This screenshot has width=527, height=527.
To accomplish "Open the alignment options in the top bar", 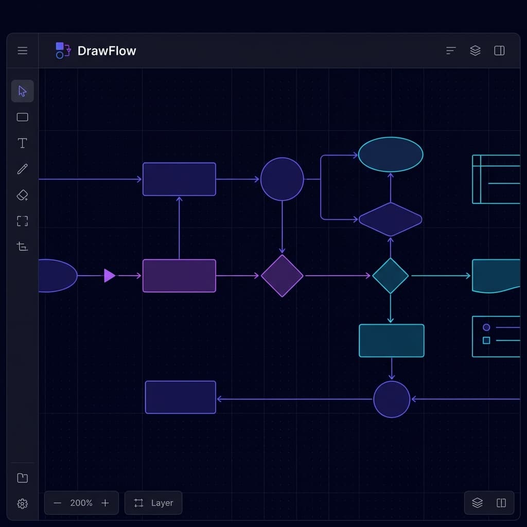I will [x=450, y=50].
